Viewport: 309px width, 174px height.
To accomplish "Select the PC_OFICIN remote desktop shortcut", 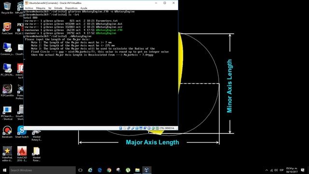I will tap(7, 70).
